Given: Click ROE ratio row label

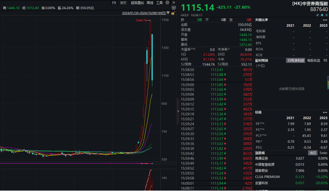Looking at the screenshot, I should coord(259,55).
